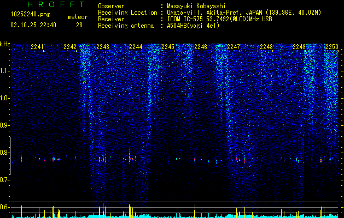Click the kHz axis unit label

click(x=5, y=44)
